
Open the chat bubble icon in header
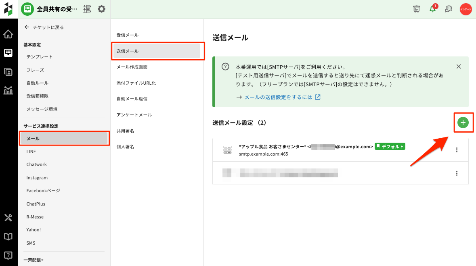[x=448, y=9]
